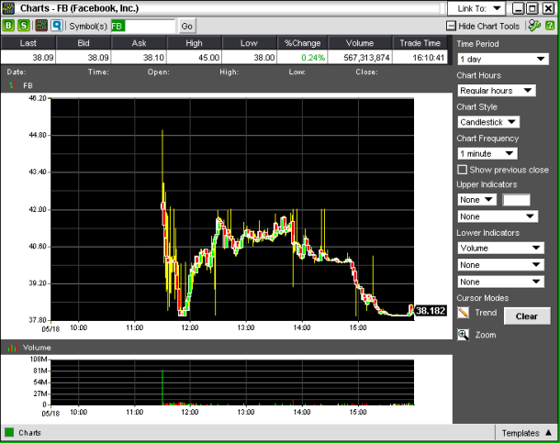Click the 567,313,874 volume value

(366, 58)
